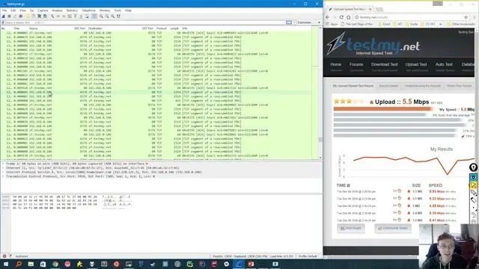The image size is (479, 269).
Task: Open the Statistics menu
Action: click(72, 10)
